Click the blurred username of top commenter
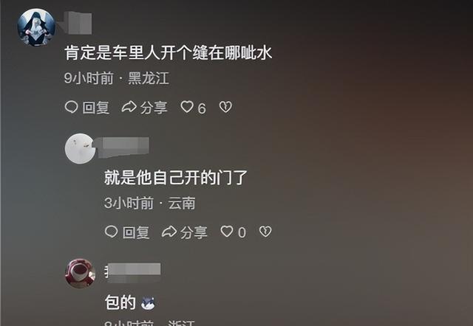Viewport: 473px width, 326px height. pos(79,23)
